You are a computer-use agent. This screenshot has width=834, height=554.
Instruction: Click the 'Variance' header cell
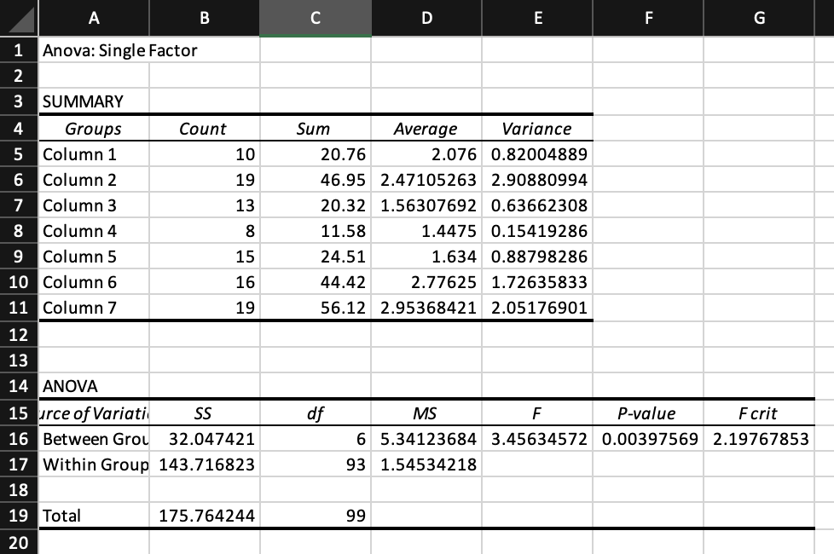tap(537, 128)
